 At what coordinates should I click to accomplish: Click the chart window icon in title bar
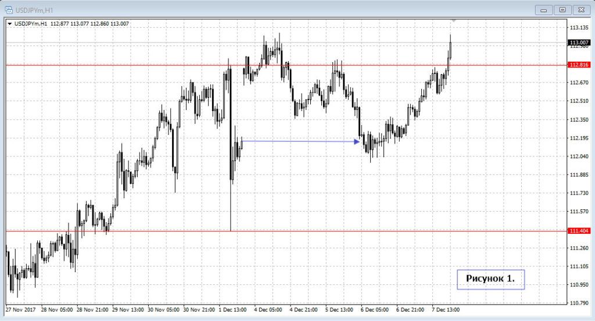point(9,9)
